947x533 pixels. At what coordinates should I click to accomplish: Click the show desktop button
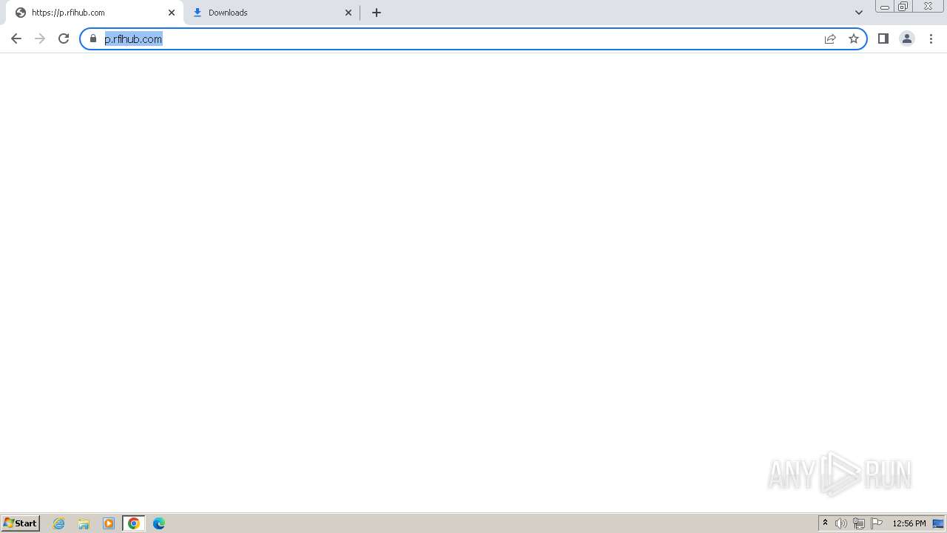tap(939, 523)
